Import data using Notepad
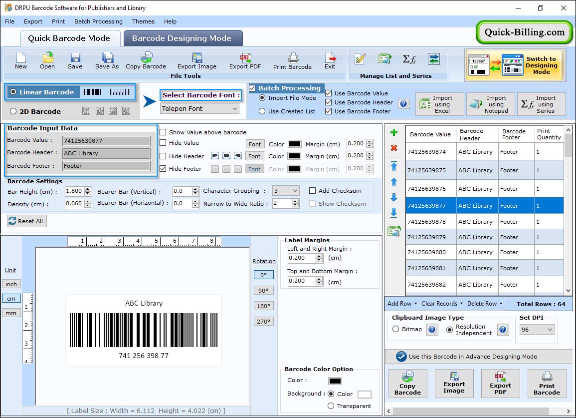Screen dimensions: 576x418 (x=491, y=104)
